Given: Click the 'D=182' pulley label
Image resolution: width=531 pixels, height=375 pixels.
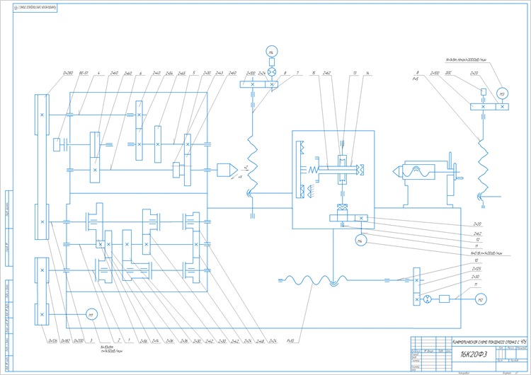Looking at the screenshot, I should pos(65,341).
